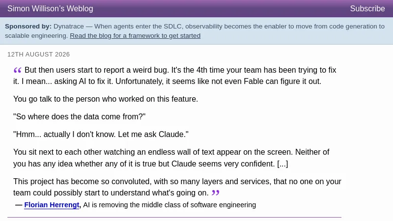Click the word Dynatrace in the sponsor banner
The width and height of the screenshot is (393, 221).
click(69, 27)
